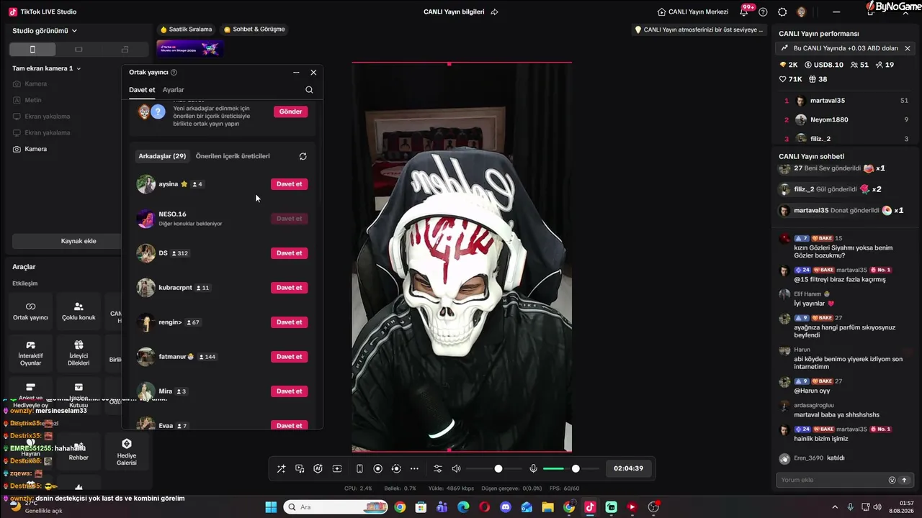The image size is (922, 518).
Task: Open the emoji picker in comment box
Action: pos(892,480)
